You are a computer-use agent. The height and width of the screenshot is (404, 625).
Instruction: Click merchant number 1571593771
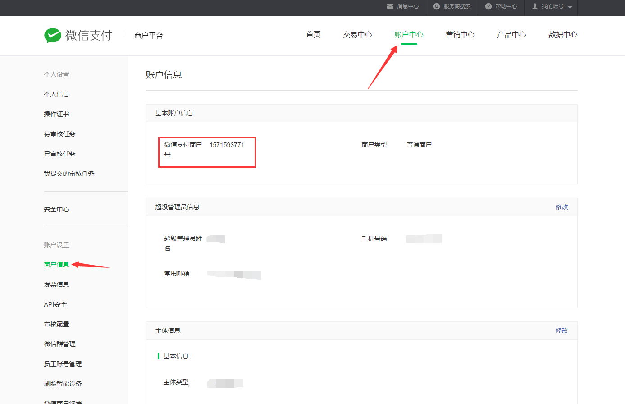point(227,145)
